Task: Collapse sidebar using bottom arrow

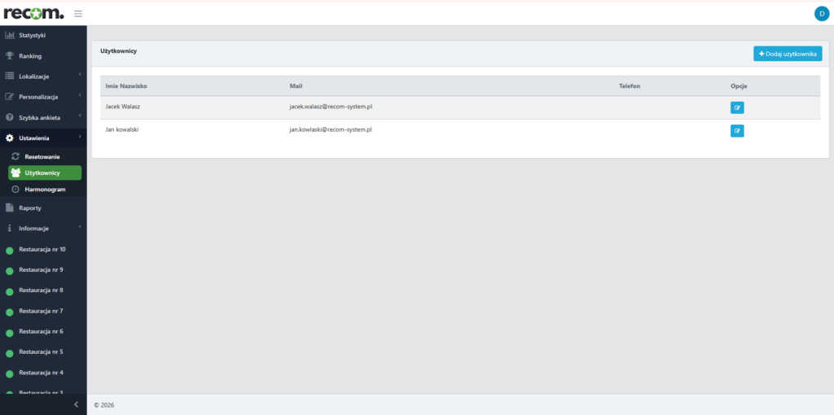Action: tap(76, 404)
